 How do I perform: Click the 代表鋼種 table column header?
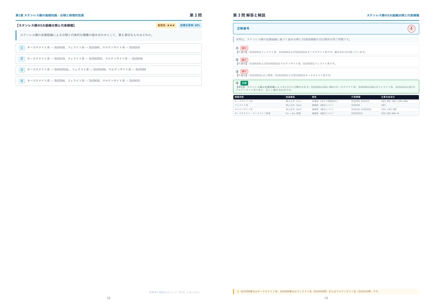(356, 97)
